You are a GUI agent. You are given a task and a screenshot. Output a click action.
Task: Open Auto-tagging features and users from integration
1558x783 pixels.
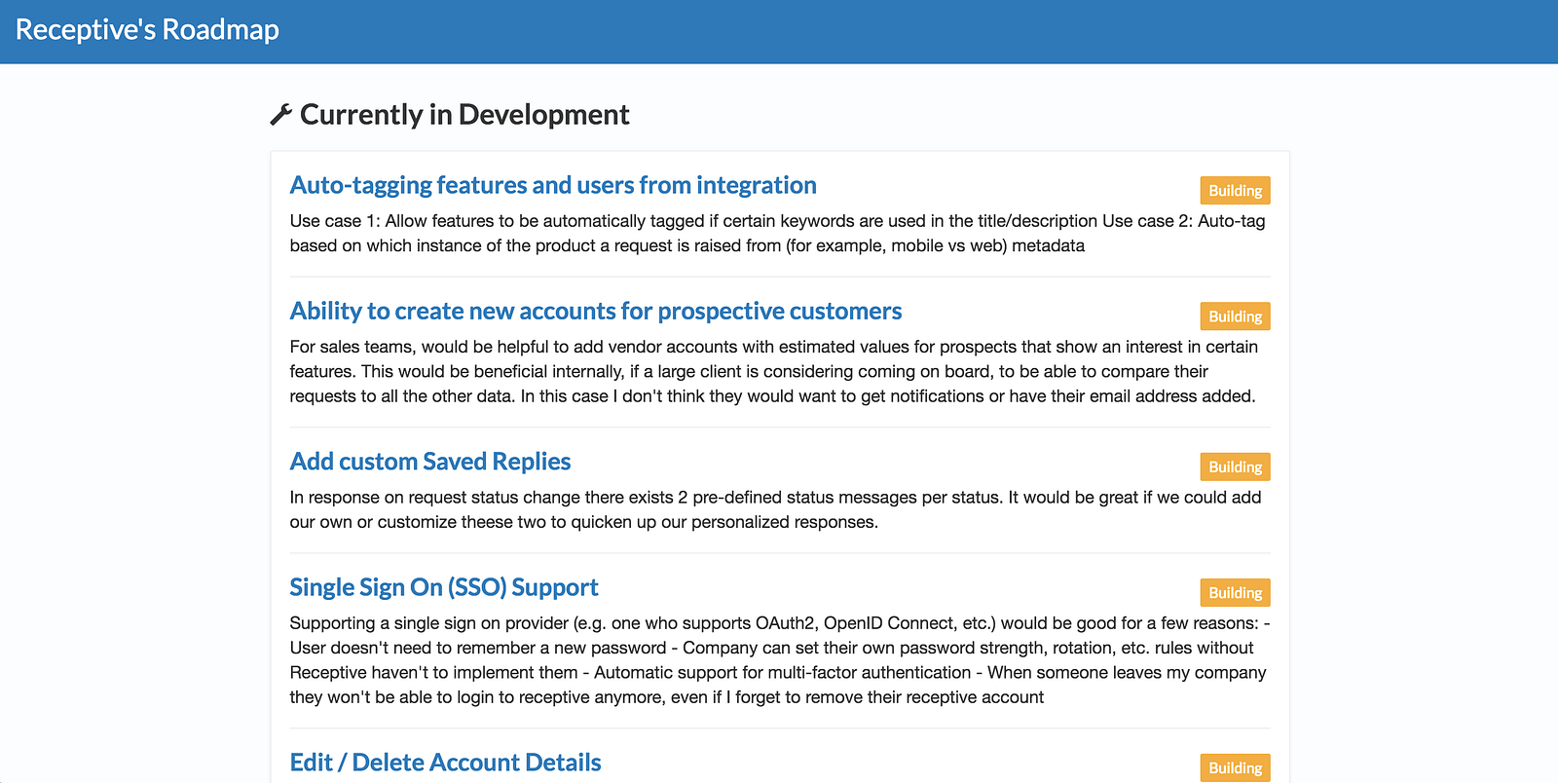click(553, 185)
